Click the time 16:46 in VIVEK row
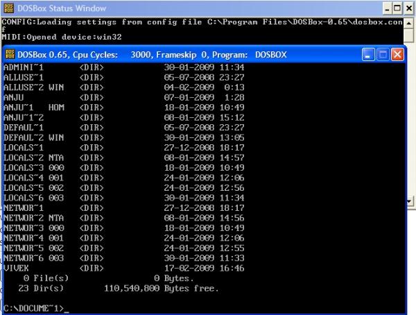The width and height of the screenshot is (416, 315). [232, 269]
